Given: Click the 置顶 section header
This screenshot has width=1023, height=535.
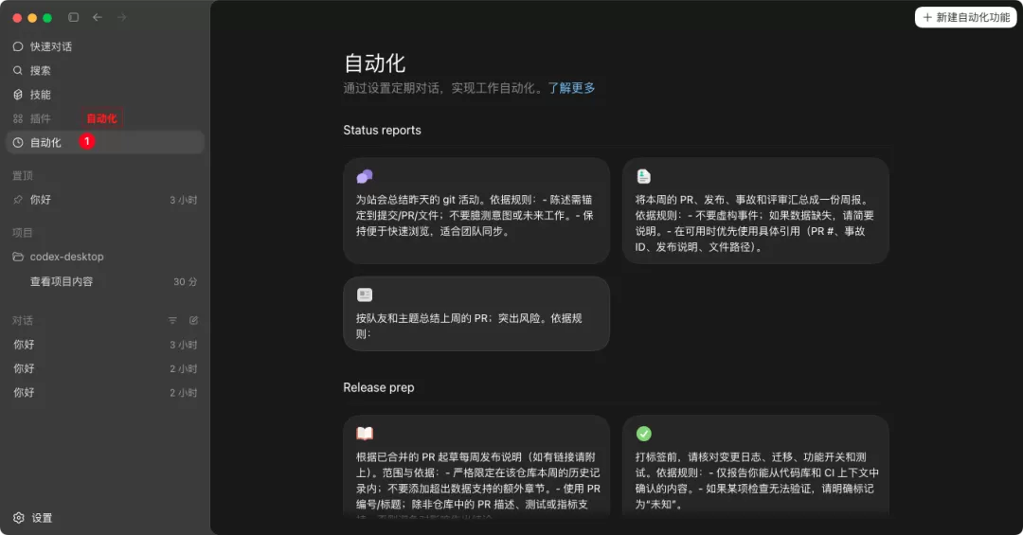Looking at the screenshot, I should [x=22, y=175].
